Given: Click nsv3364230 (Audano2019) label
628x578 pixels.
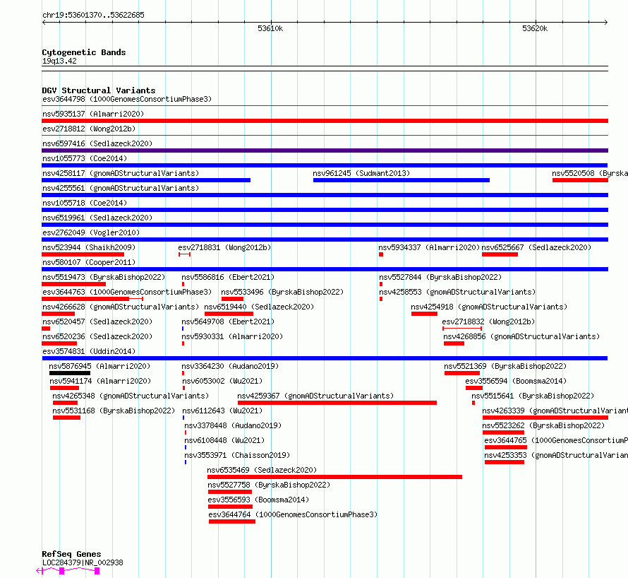Looking at the screenshot, I should [x=230, y=366].
